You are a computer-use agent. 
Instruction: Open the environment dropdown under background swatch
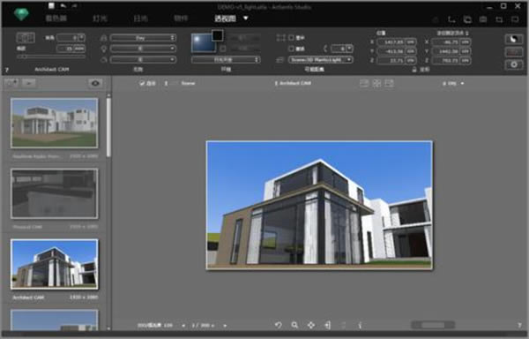pyautogui.click(x=226, y=60)
